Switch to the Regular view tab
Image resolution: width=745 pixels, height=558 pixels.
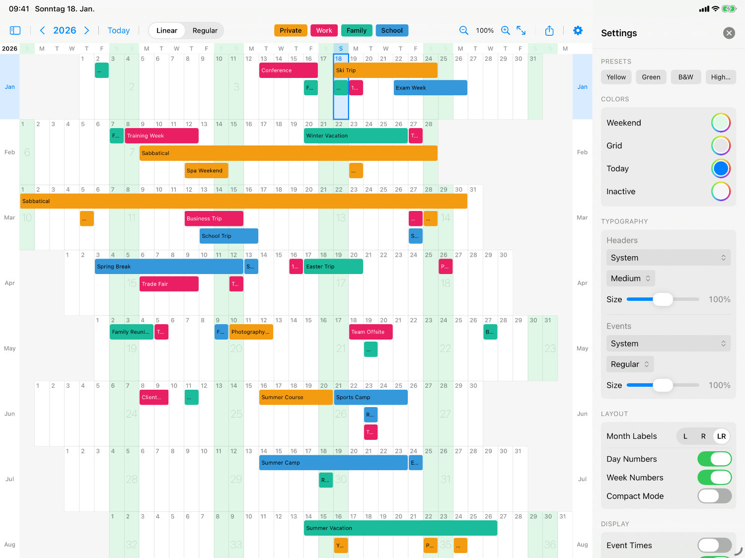click(205, 30)
